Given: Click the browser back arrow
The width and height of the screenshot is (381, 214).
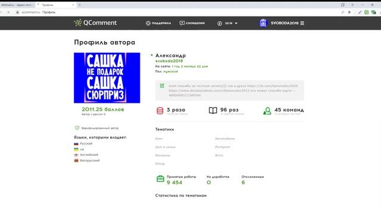Looking at the screenshot, I should tap(1, 12).
